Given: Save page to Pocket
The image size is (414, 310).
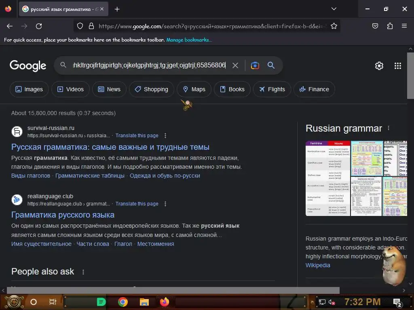Looking at the screenshot, I should click(375, 26).
